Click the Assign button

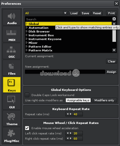coord(112,72)
